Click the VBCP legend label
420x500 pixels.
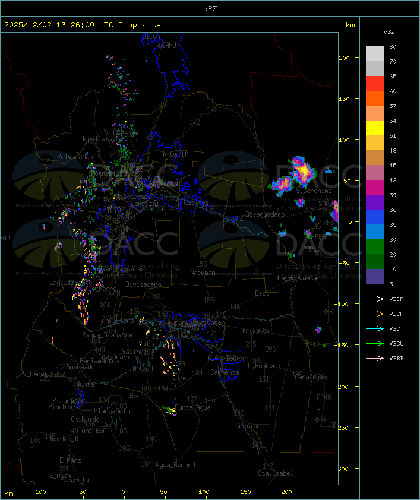click(396, 299)
